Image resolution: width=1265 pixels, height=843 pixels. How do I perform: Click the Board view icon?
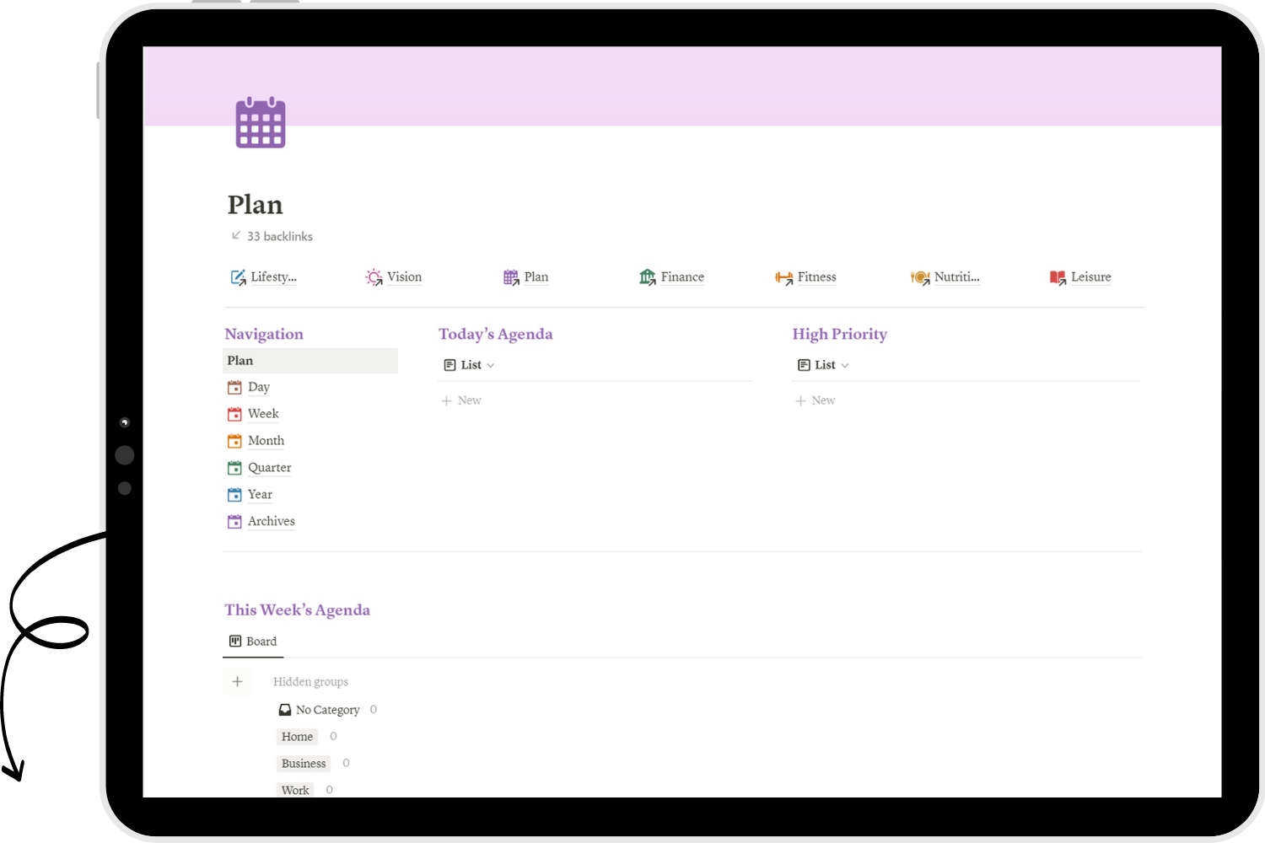pyautogui.click(x=235, y=642)
